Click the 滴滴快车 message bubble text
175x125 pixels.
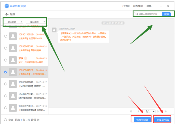(x=84, y=37)
